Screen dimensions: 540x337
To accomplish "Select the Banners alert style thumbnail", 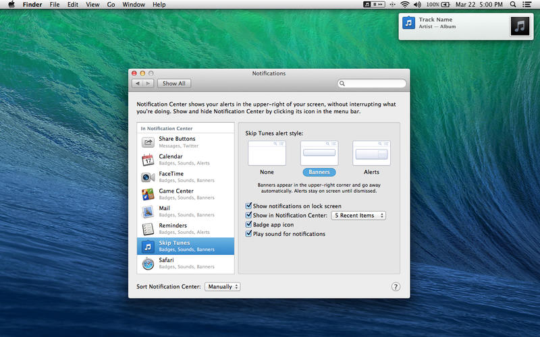I will point(319,153).
